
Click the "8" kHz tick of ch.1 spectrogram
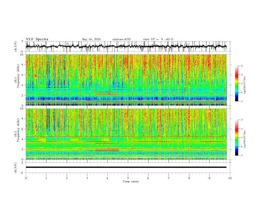pyautogui.click(x=23, y=65)
